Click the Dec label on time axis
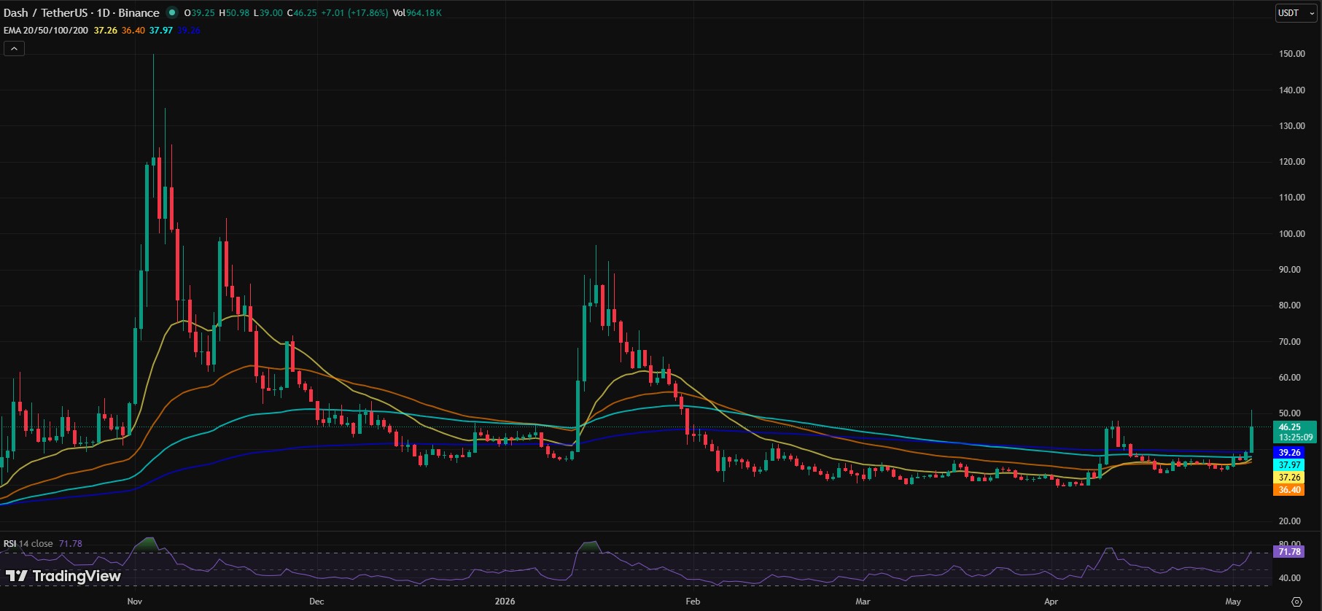This screenshot has width=1322, height=611. point(316,602)
